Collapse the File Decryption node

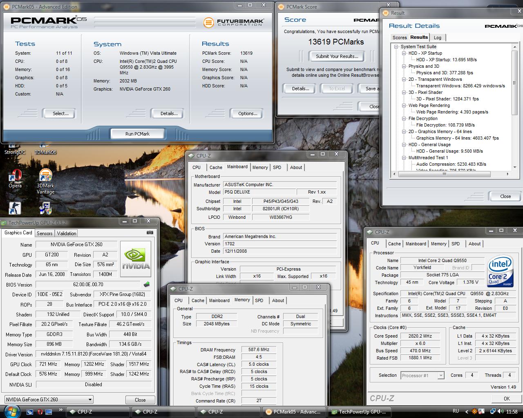(x=404, y=118)
